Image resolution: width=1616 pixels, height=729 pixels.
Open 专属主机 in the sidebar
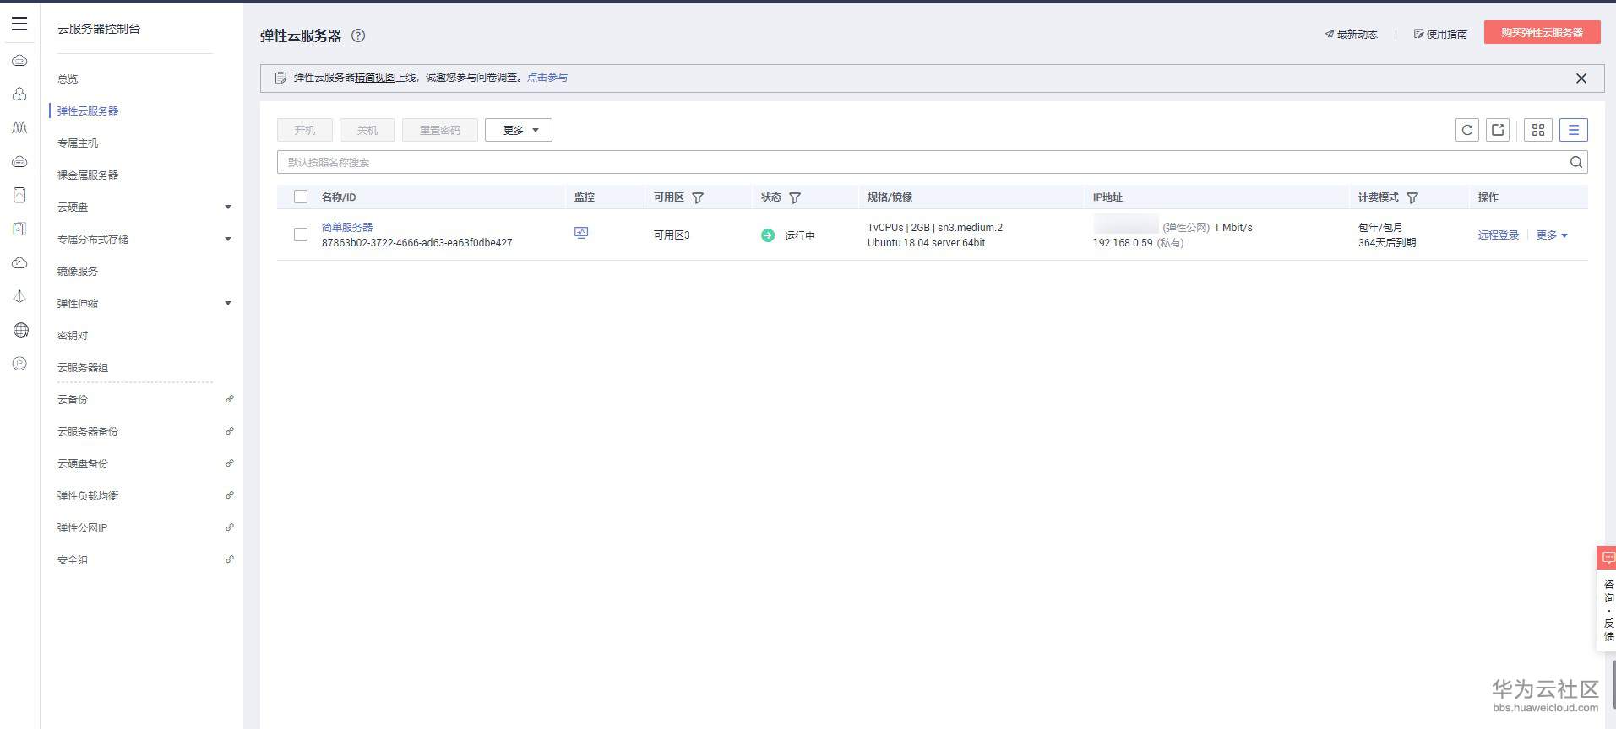tap(78, 143)
